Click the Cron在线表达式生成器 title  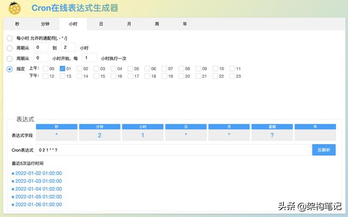[x=75, y=8]
